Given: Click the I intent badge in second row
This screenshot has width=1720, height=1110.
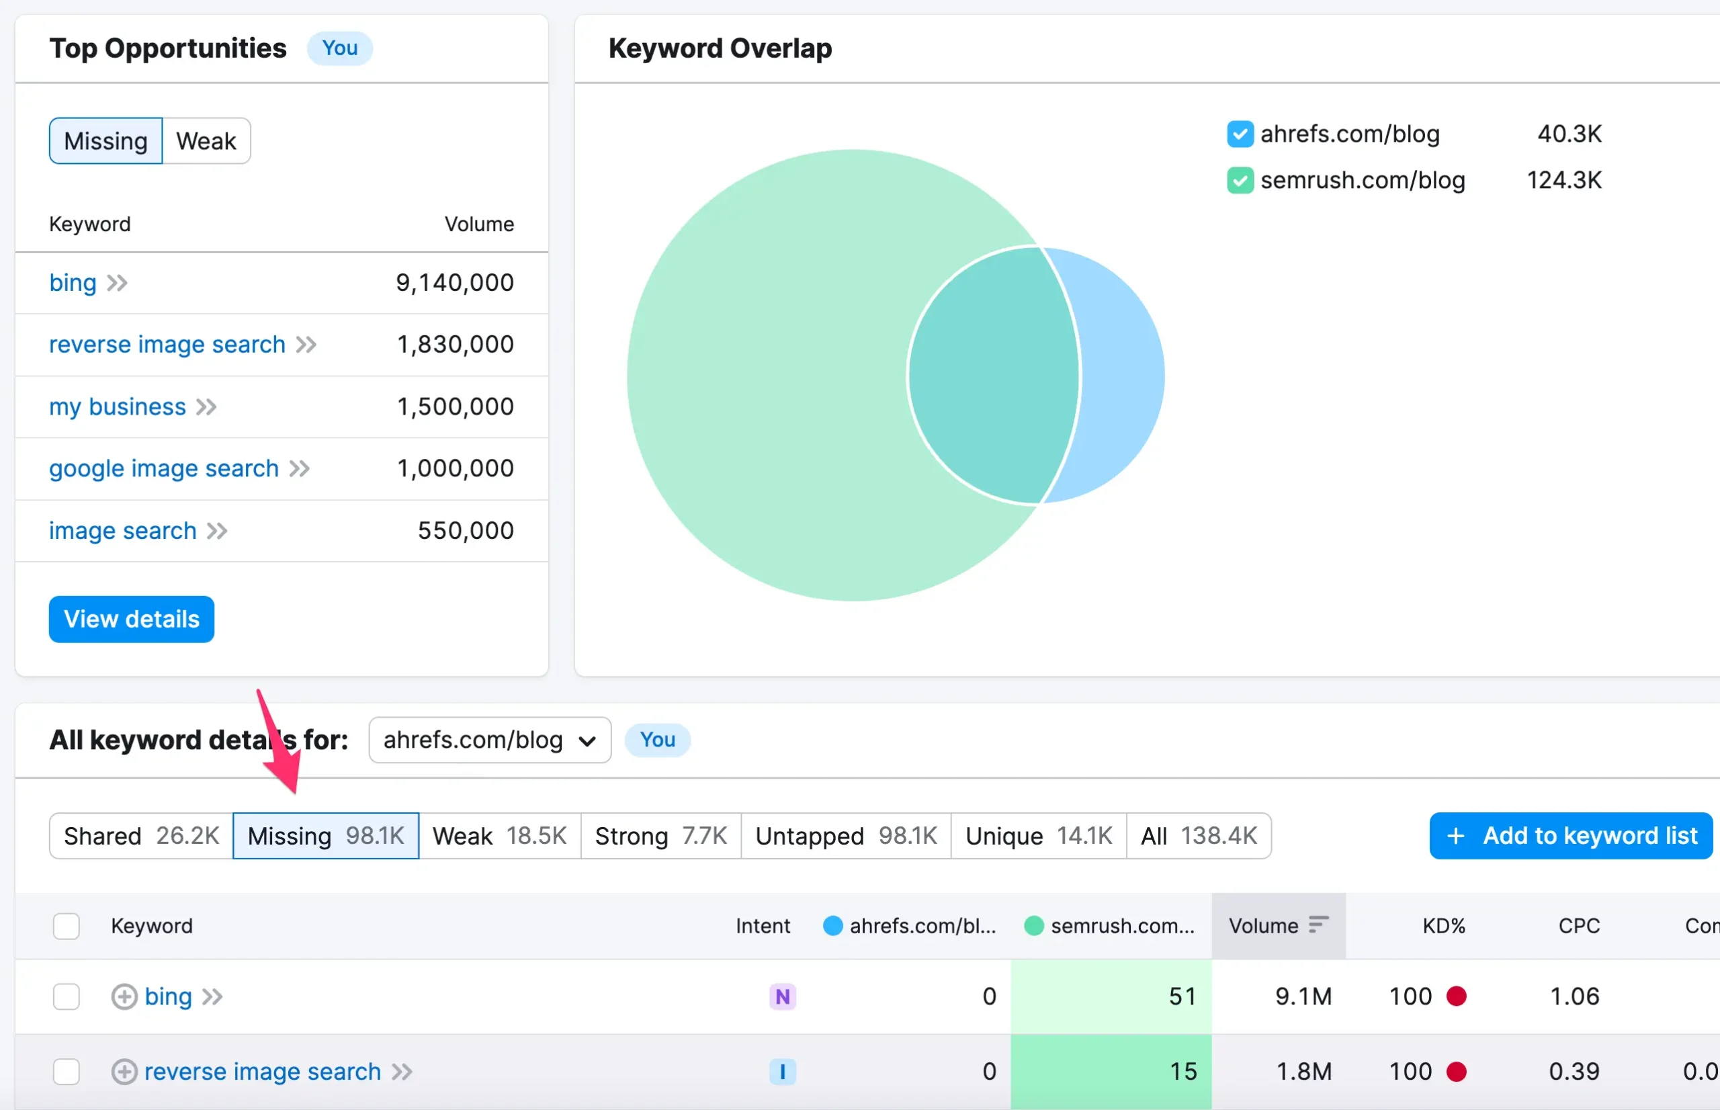Looking at the screenshot, I should (782, 1072).
